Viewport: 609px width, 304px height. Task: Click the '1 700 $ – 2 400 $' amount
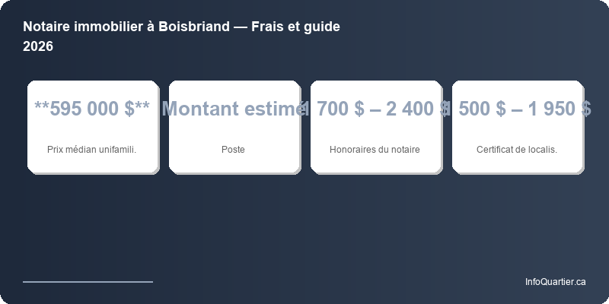coord(375,109)
